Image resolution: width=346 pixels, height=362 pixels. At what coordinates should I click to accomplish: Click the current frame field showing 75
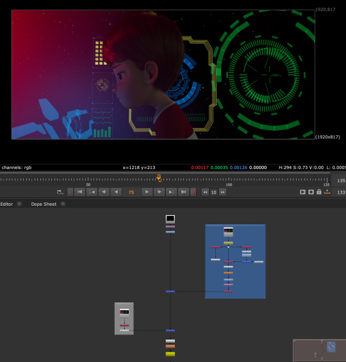131,192
